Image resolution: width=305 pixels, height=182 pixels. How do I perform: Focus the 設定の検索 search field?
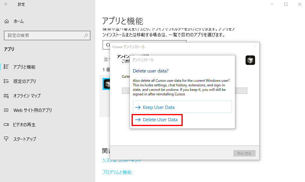[x=47, y=35]
